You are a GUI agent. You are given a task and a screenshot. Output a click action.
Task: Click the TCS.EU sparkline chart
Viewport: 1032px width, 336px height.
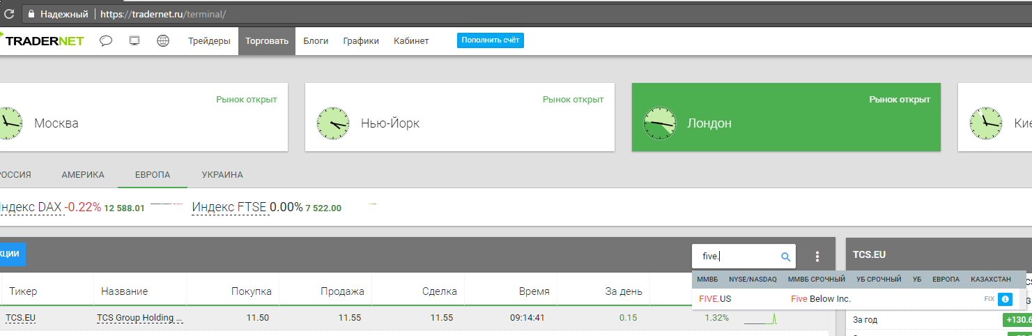(x=761, y=319)
